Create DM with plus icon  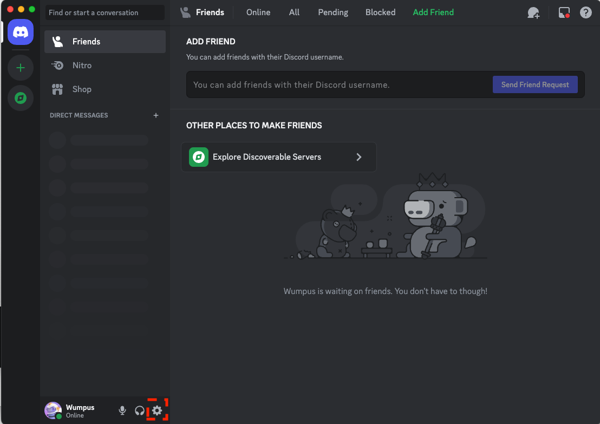click(156, 115)
